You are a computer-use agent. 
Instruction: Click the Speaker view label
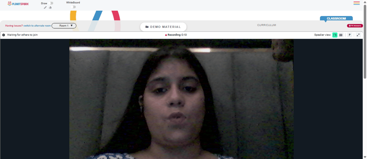point(323,35)
